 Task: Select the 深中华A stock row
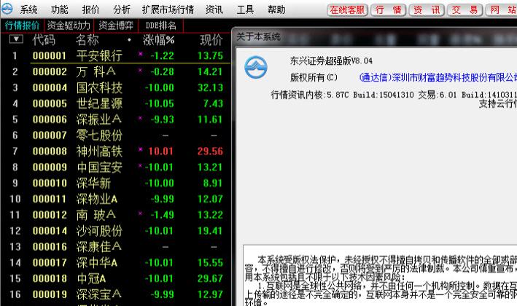(115, 262)
